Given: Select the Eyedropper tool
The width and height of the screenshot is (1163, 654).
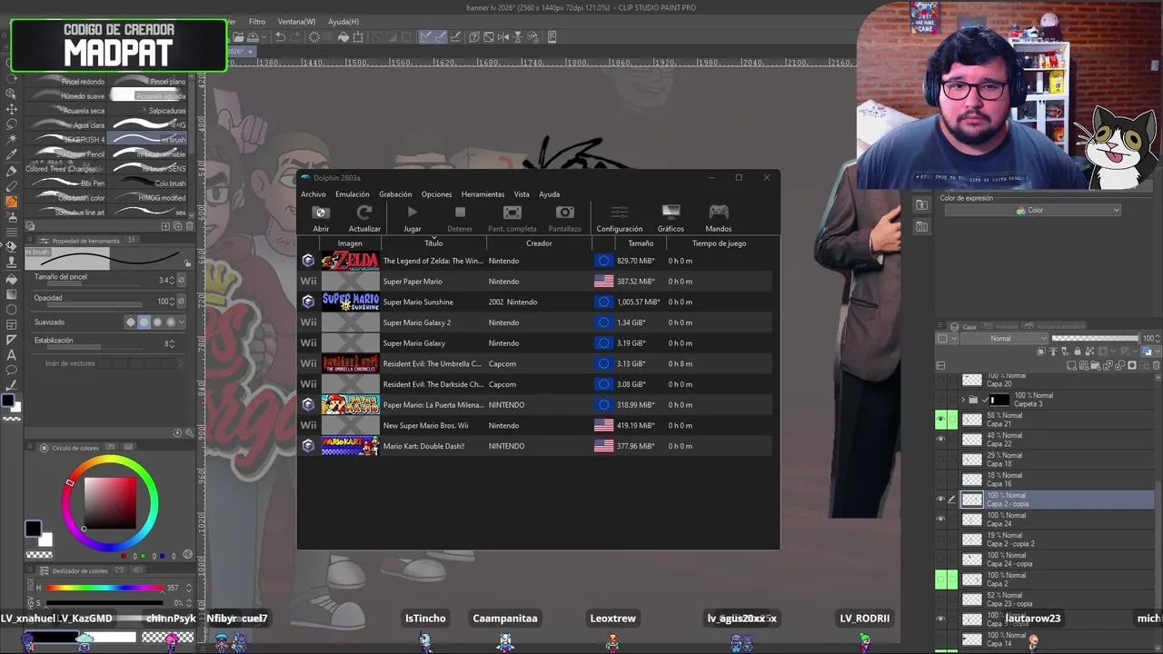Looking at the screenshot, I should 12,154.
